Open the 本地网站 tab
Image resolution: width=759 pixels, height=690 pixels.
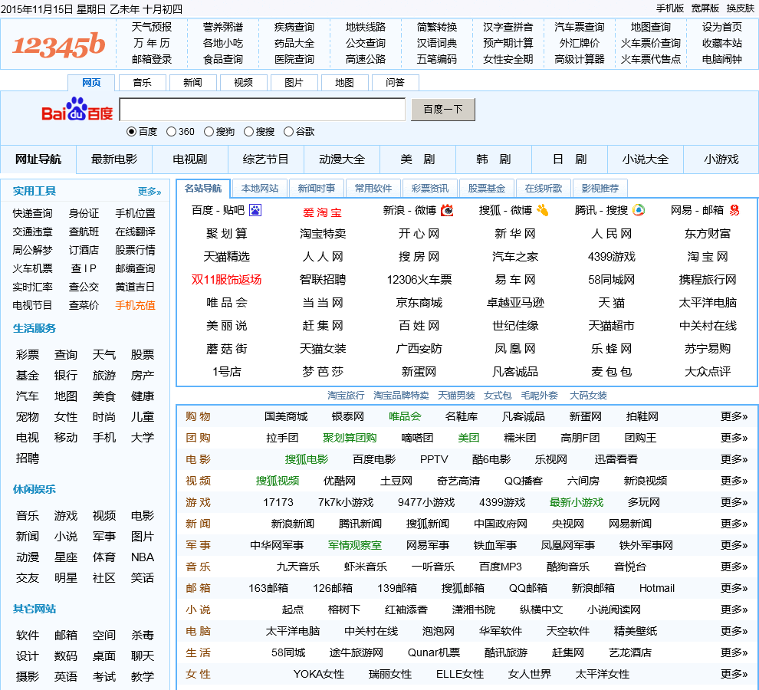[260, 189]
